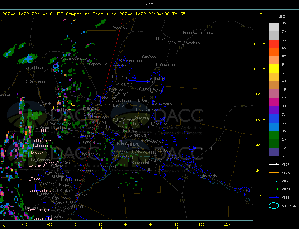Viewport: 299px width, 229px height.
Task: Click the L_PAZ label near right edge
Action: tap(246, 191)
